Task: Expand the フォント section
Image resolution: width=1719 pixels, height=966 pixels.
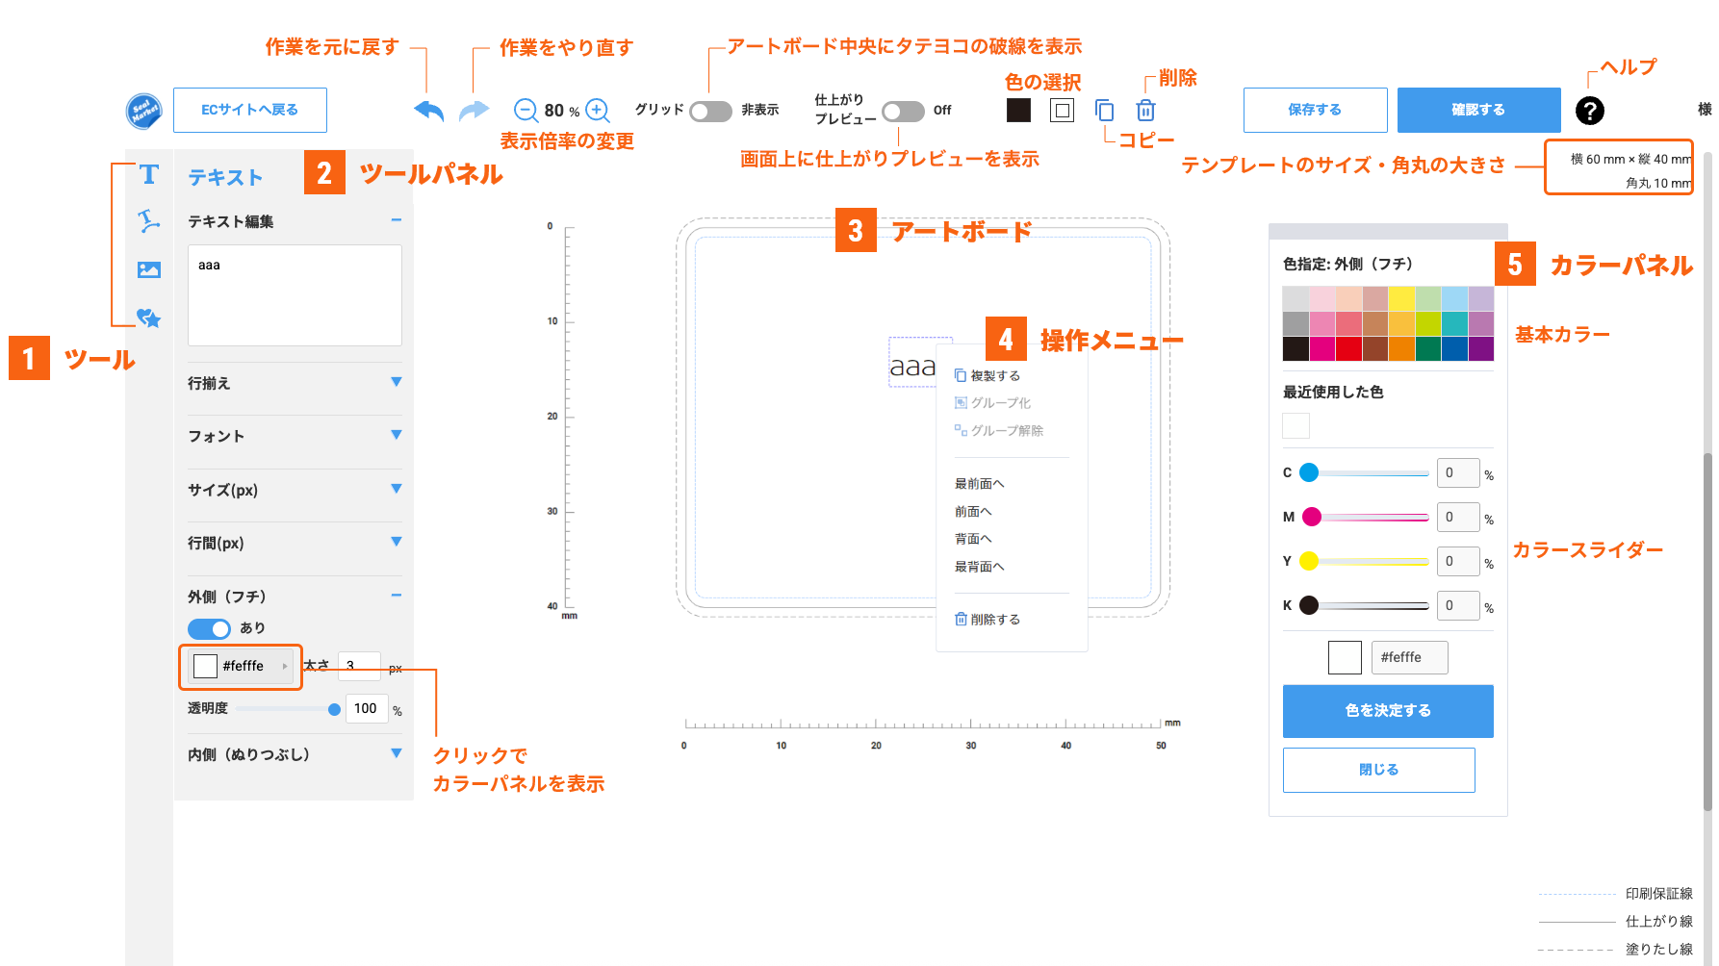Action: point(396,436)
